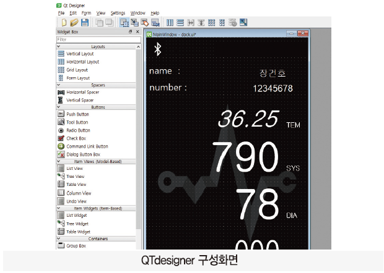Collapse the Spacers category

pos(59,85)
